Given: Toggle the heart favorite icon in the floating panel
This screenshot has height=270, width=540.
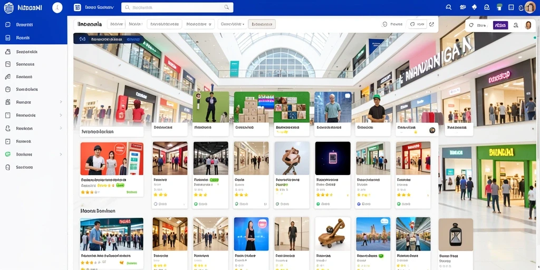Looking at the screenshot, I should pyautogui.click(x=471, y=25).
